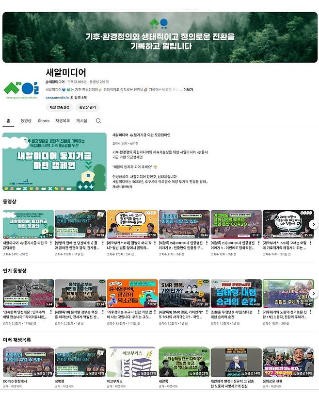319x399 pixels.
Task: Expand featured video description 자세히 알아보기
Action: (122, 187)
